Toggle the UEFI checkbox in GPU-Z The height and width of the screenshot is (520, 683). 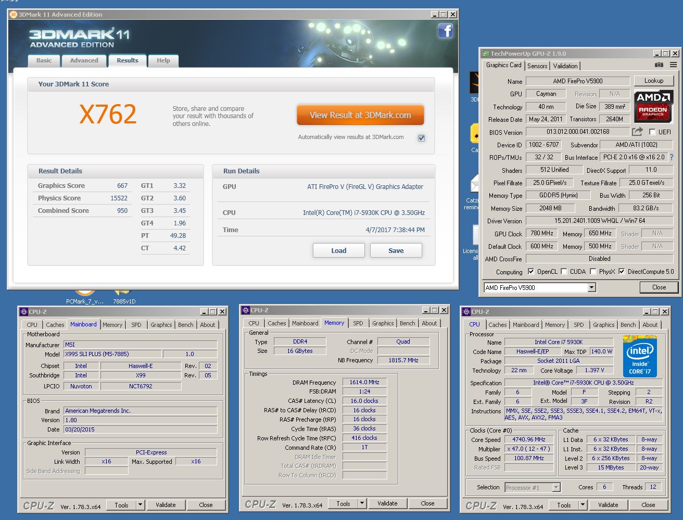coord(652,132)
